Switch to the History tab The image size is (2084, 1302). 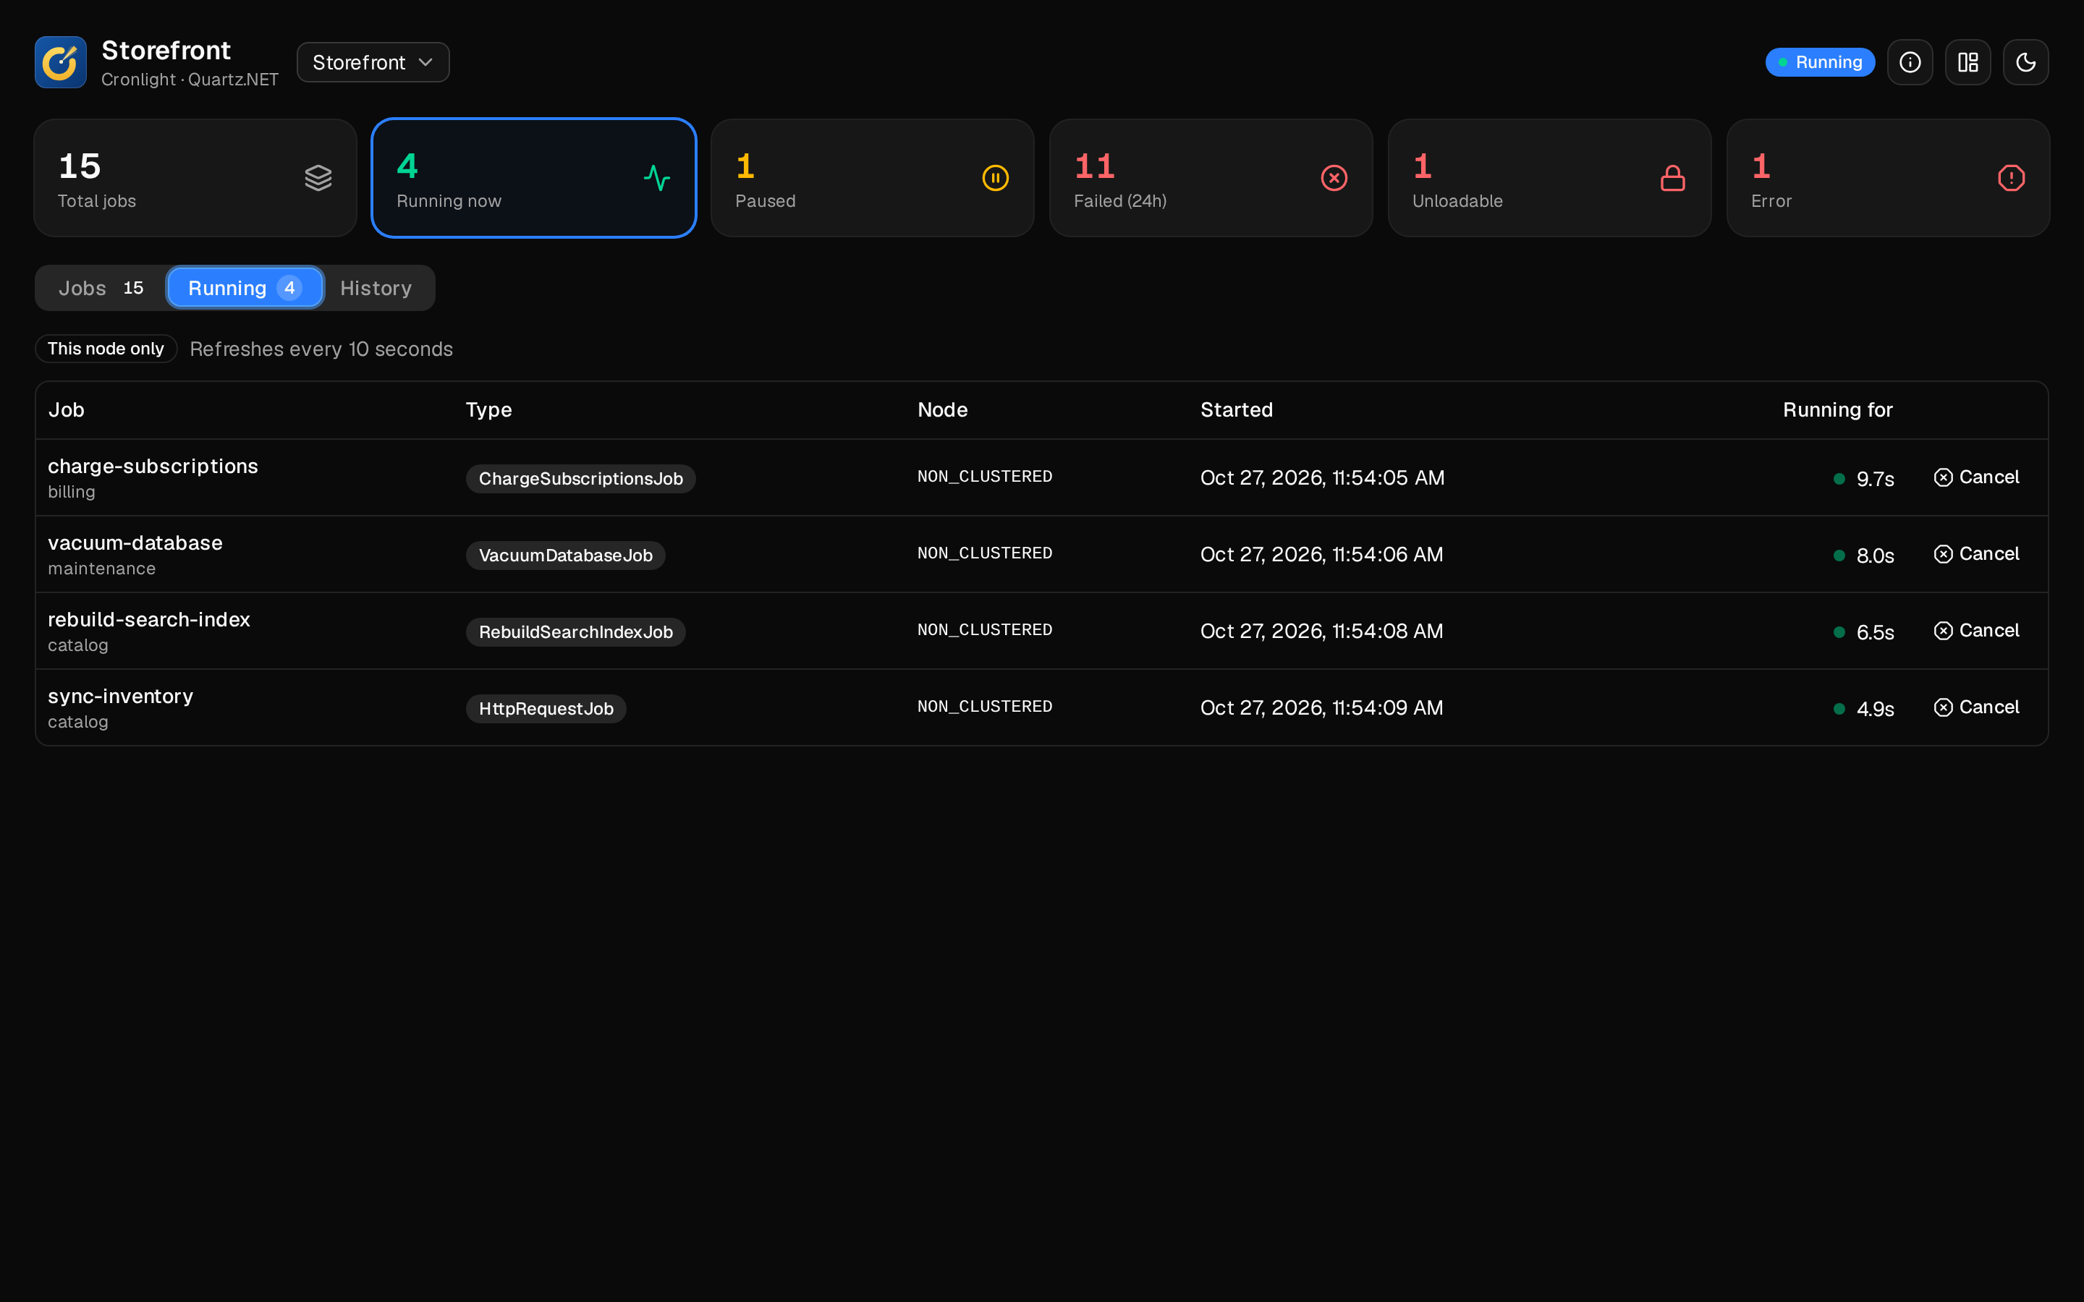(x=376, y=288)
